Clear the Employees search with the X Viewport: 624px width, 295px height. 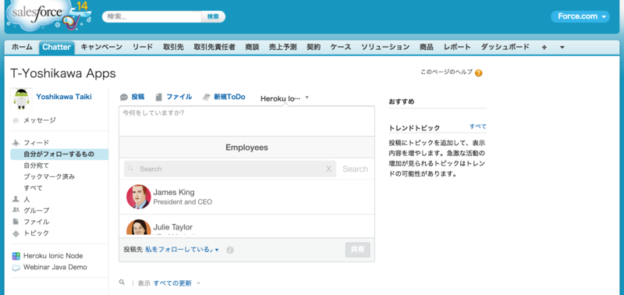328,169
